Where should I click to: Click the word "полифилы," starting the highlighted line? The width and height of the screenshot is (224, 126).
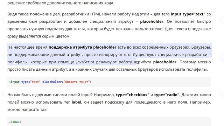coord(18,62)
